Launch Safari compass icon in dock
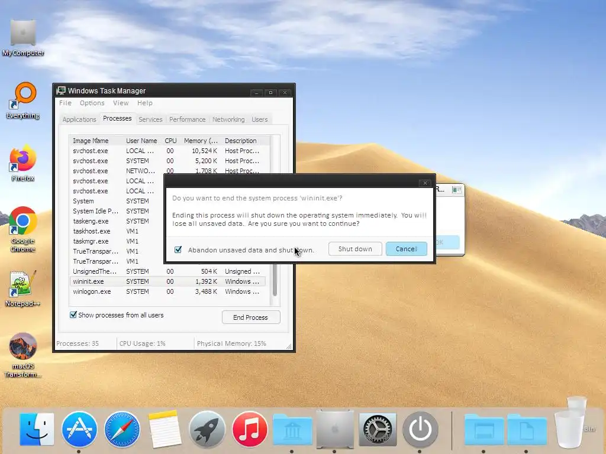The height and width of the screenshot is (454, 606). (x=122, y=429)
